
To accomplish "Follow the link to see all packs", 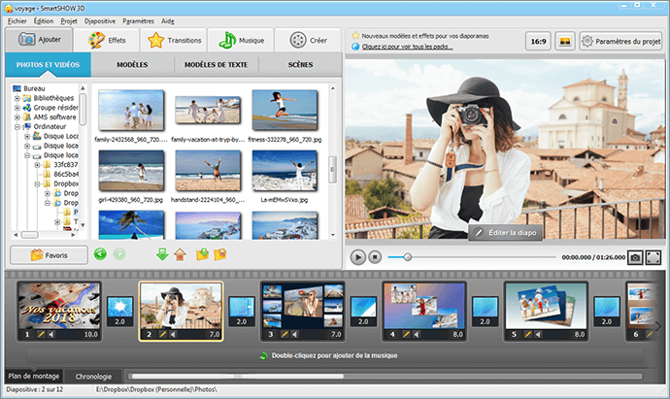I will pyautogui.click(x=407, y=47).
